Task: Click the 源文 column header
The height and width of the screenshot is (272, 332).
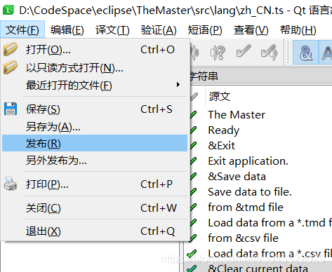Action: point(220,96)
